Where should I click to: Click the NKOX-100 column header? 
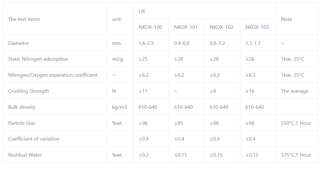[x=150, y=27]
